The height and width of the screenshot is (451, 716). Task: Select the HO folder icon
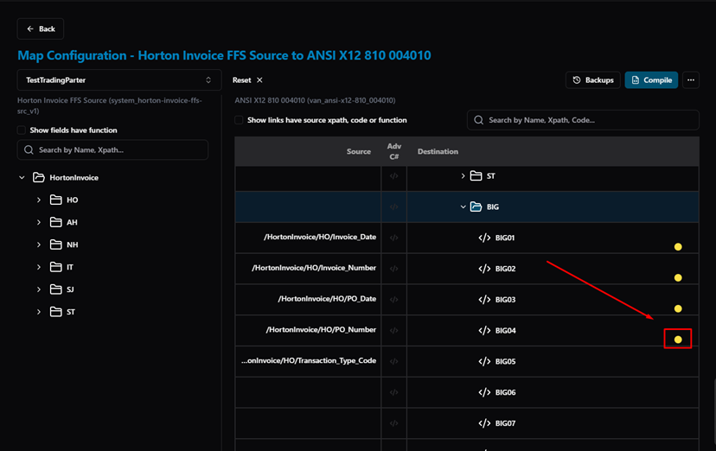55,200
